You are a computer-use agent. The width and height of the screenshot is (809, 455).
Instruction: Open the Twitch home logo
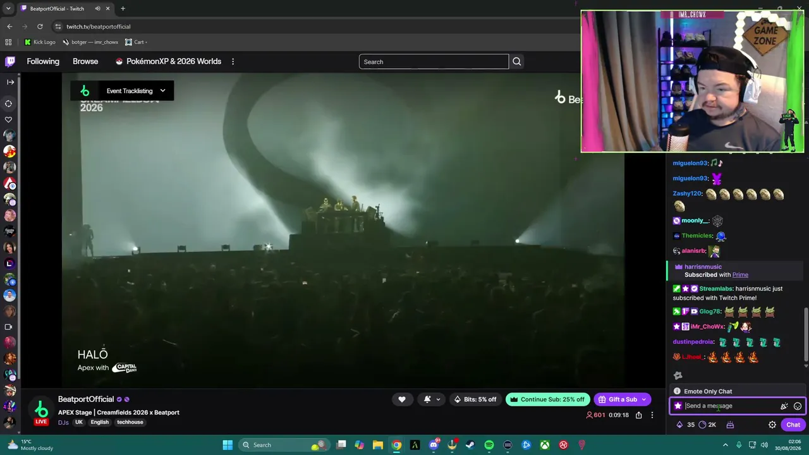tap(10, 61)
